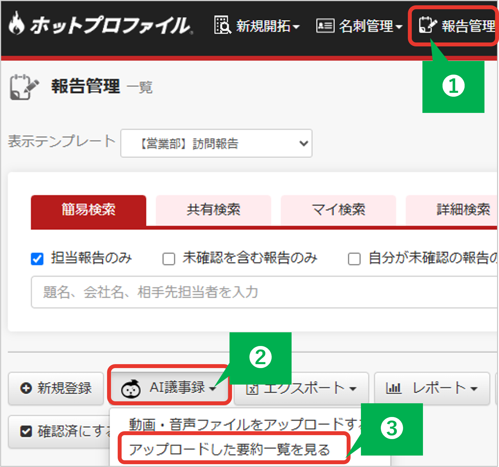Click the 新規開拓 building search icon
Screen dimensions: 499x467
pos(222,25)
